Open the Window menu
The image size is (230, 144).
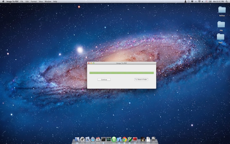tap(48, 1)
